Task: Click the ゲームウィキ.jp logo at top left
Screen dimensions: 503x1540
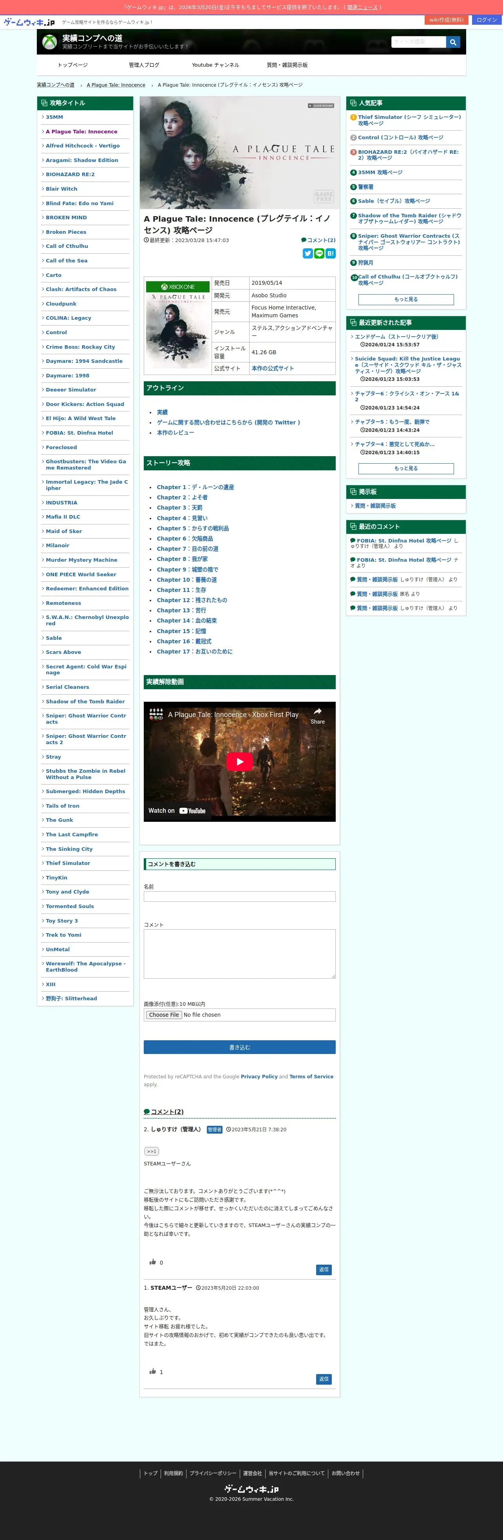Action: tap(29, 22)
